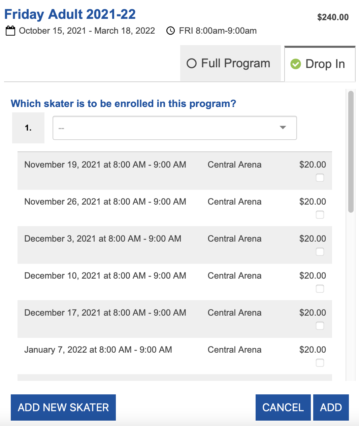Screen dimensions: 359x426
Task: Click the vertical scrollbar thumb in session list
Action: click(x=351, y=152)
